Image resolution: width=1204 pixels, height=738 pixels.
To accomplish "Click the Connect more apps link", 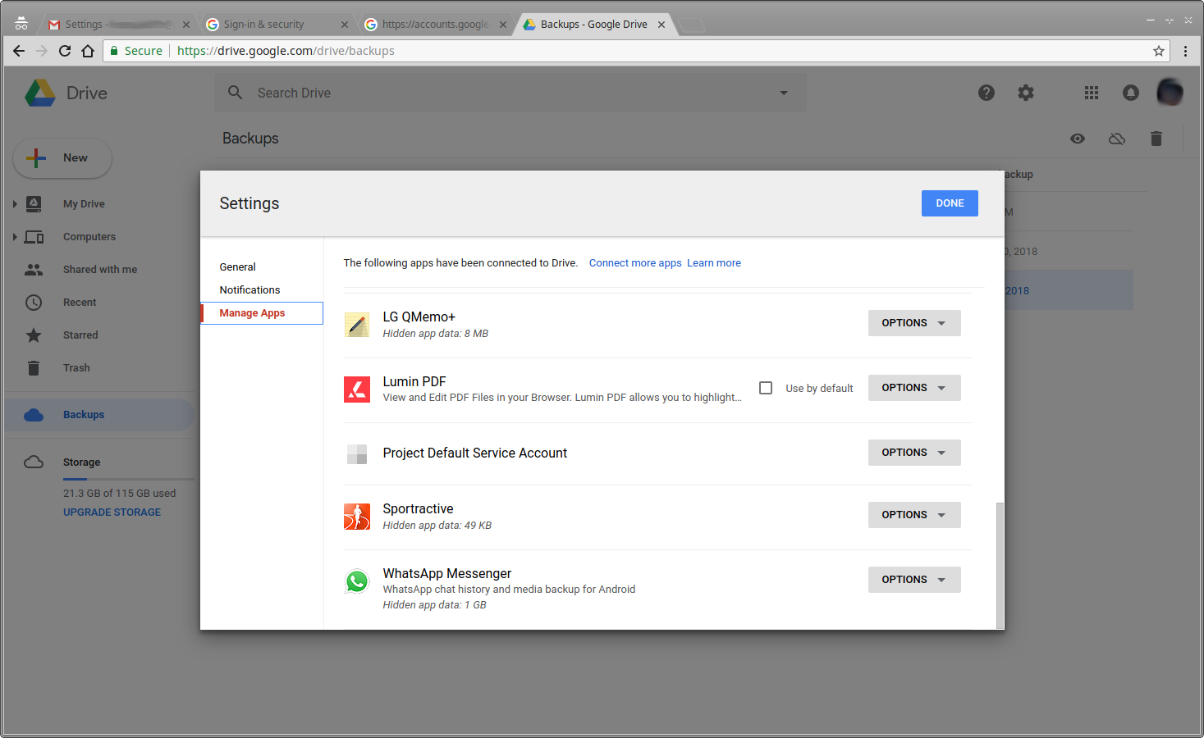I will click(x=635, y=263).
